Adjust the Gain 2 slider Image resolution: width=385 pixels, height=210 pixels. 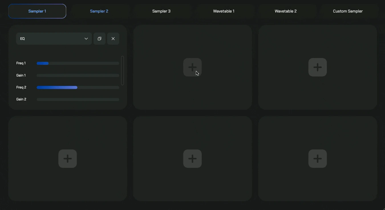[x=78, y=100]
